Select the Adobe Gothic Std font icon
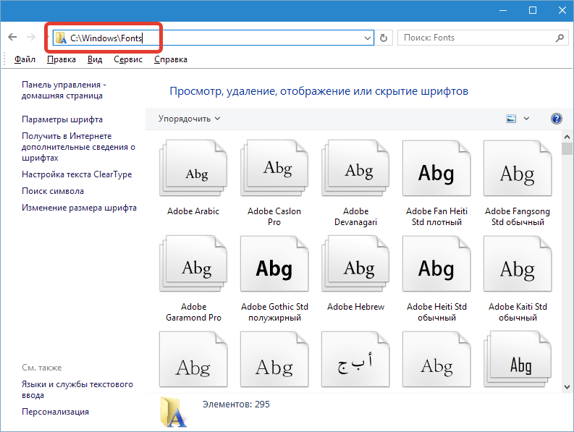This screenshot has height=432, width=574. click(x=274, y=263)
